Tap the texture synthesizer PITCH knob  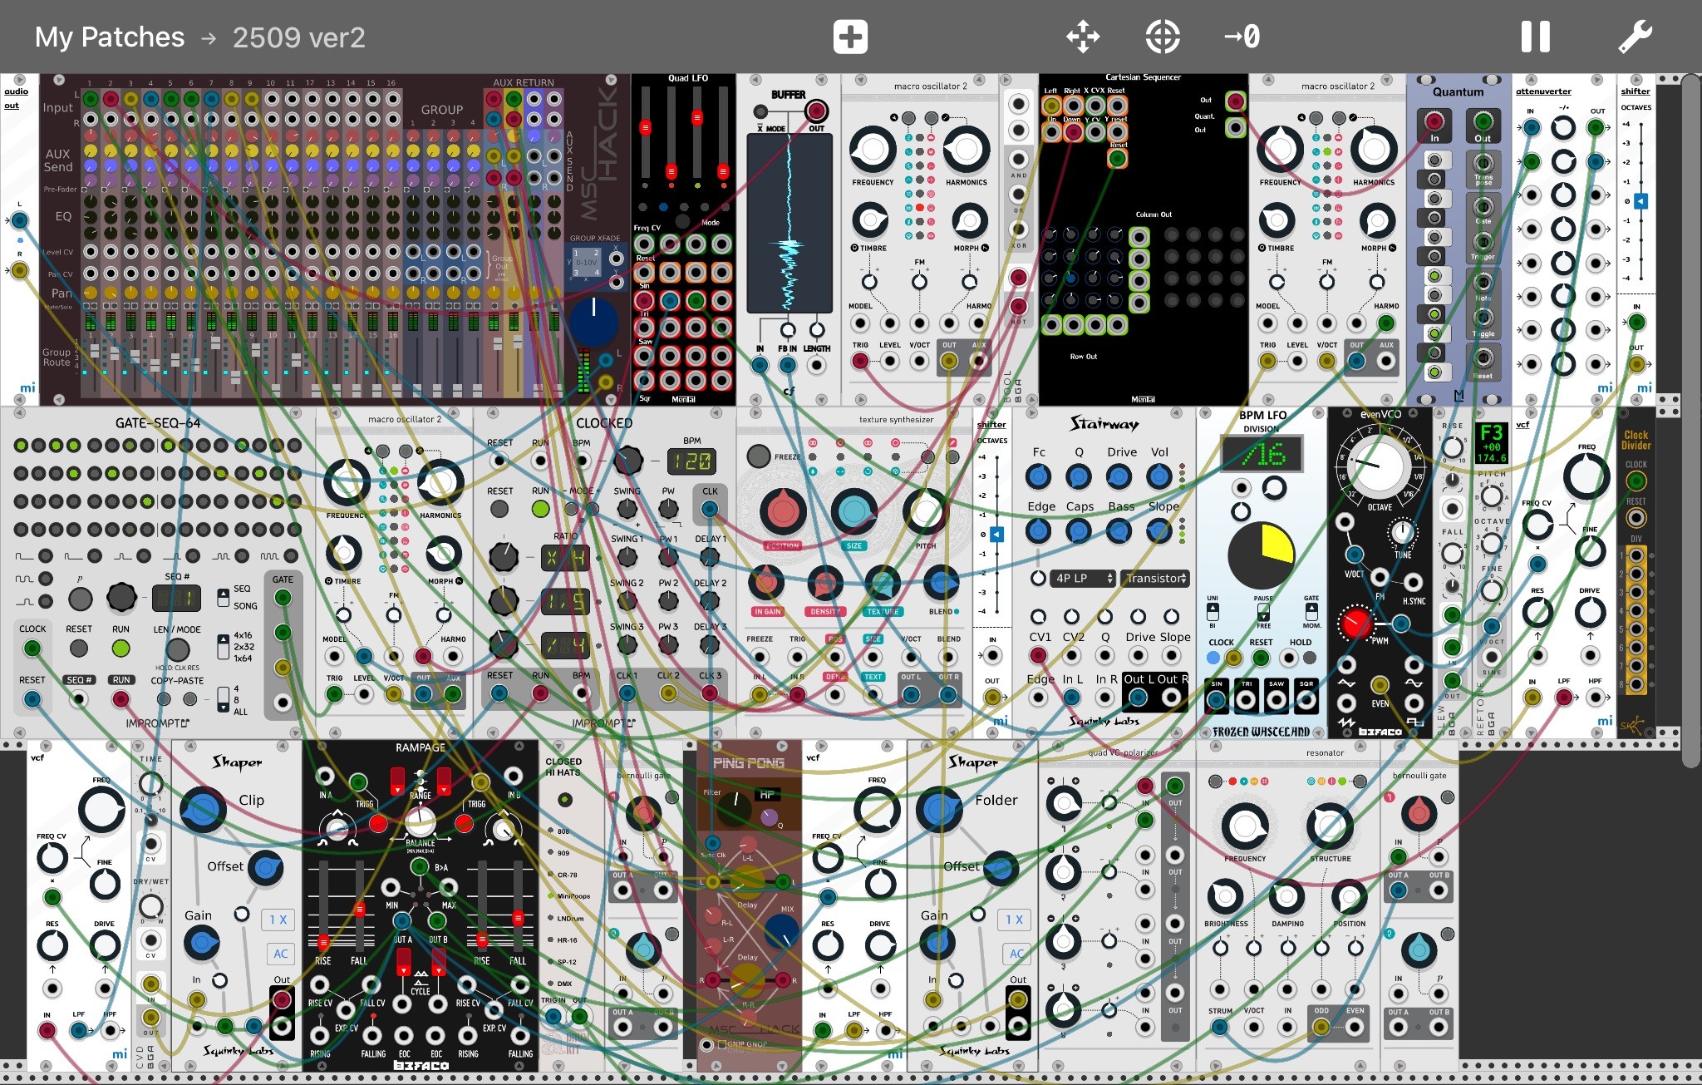point(925,511)
